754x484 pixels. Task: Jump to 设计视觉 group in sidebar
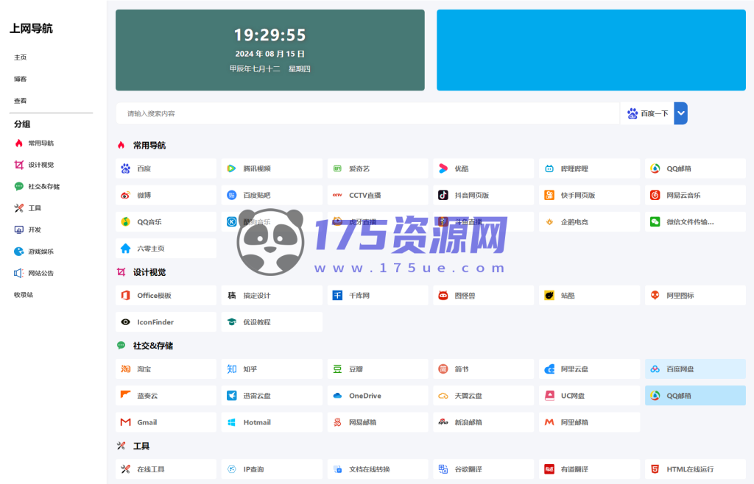(41, 165)
